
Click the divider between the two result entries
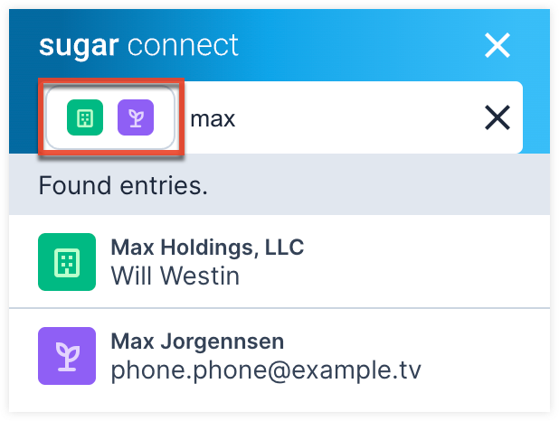click(279, 308)
